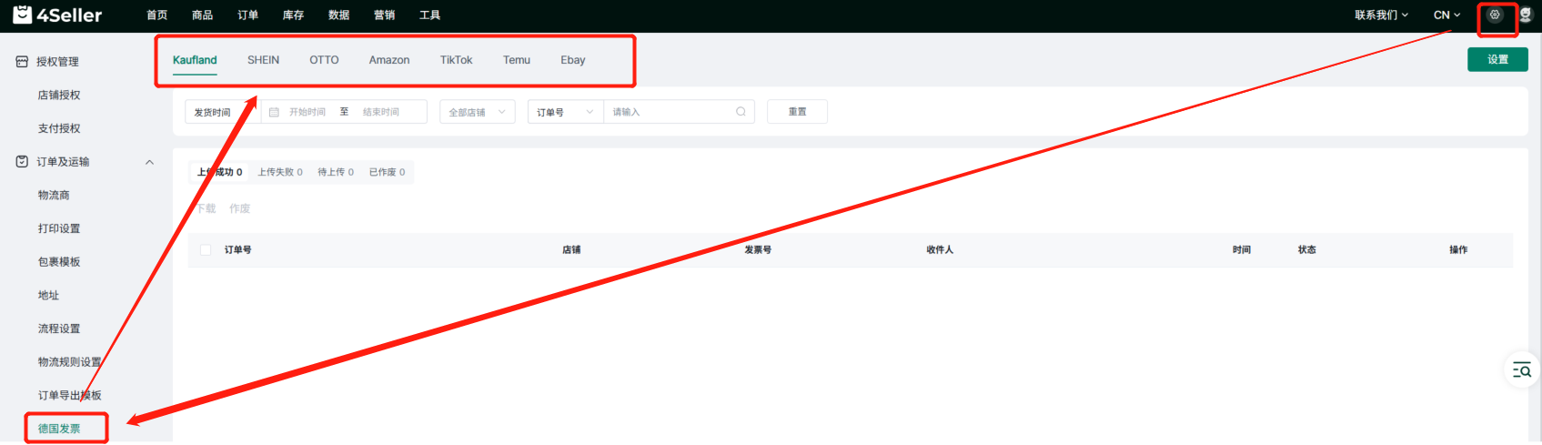Collapse the 订单及运输 section chevron
This screenshot has height=445, width=1542.
[149, 162]
